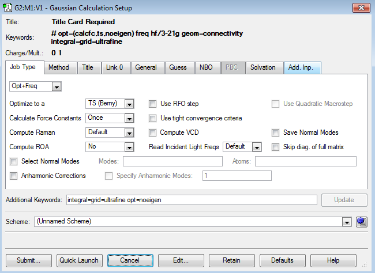Expand the Compute Raman dropdown
The image size is (375, 273).
click(129, 133)
